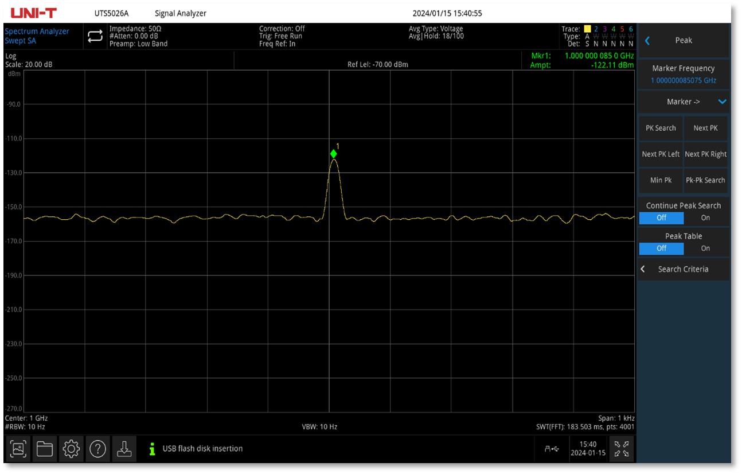Click the fullscreen expand arrows icon
Screen dimensions: 742x474
[621, 449]
